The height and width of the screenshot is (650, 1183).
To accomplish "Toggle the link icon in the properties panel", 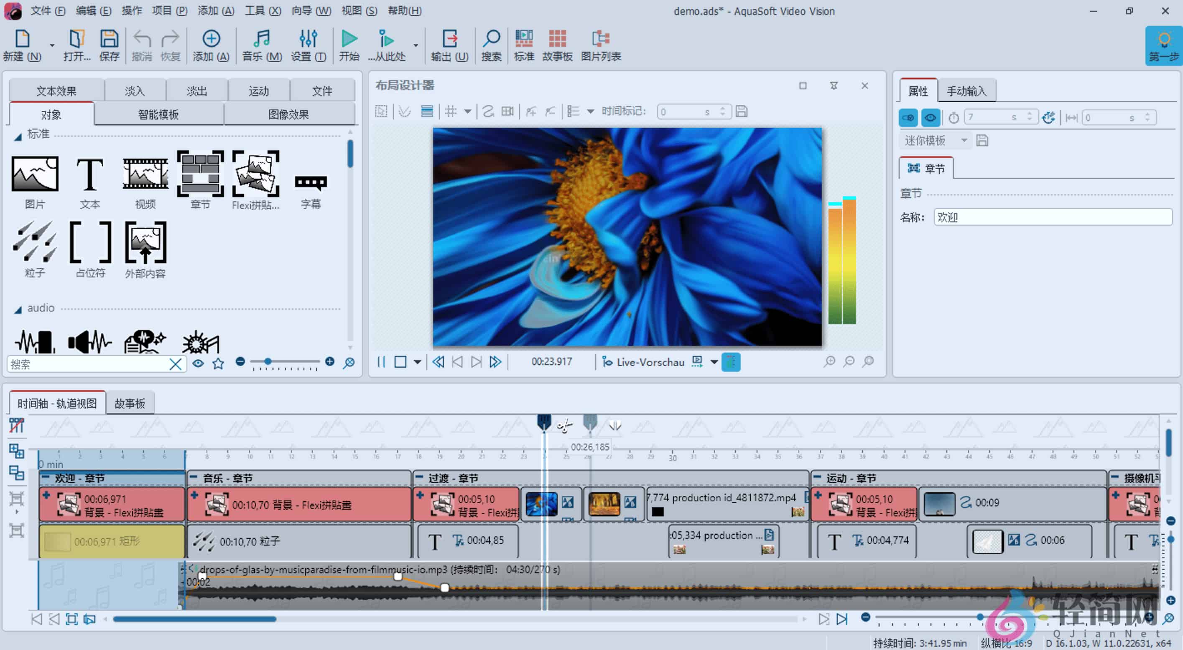I will click(x=909, y=117).
